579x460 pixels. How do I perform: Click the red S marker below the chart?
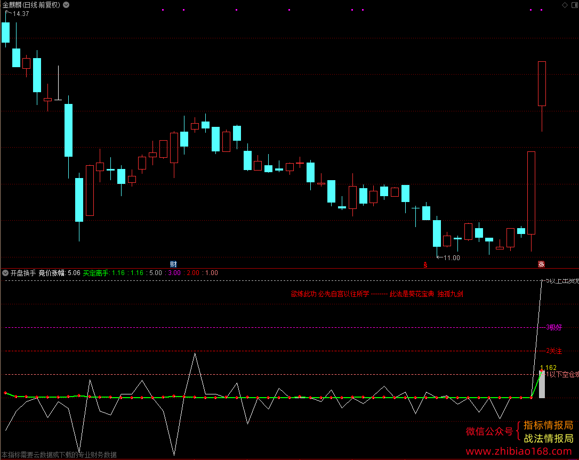coord(425,265)
